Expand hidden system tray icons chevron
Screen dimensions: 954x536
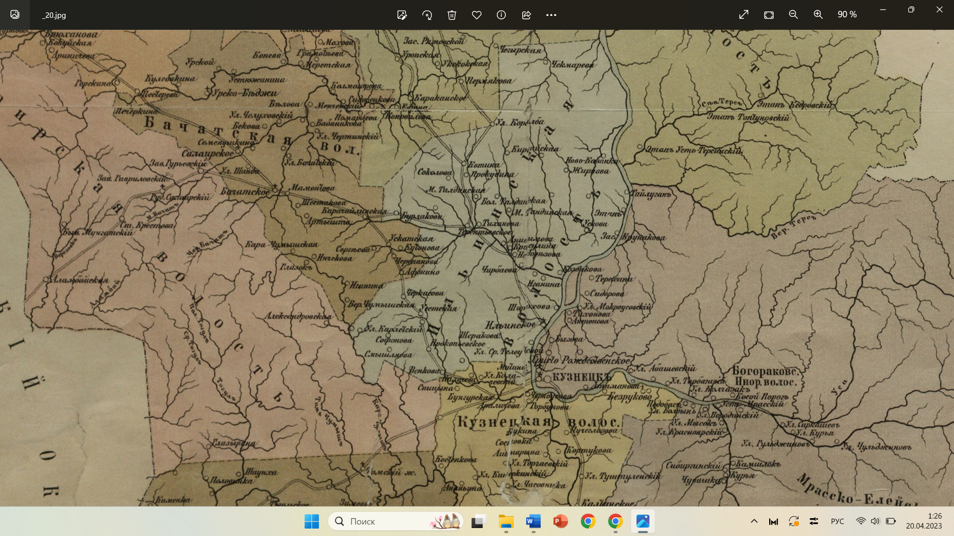tap(754, 521)
